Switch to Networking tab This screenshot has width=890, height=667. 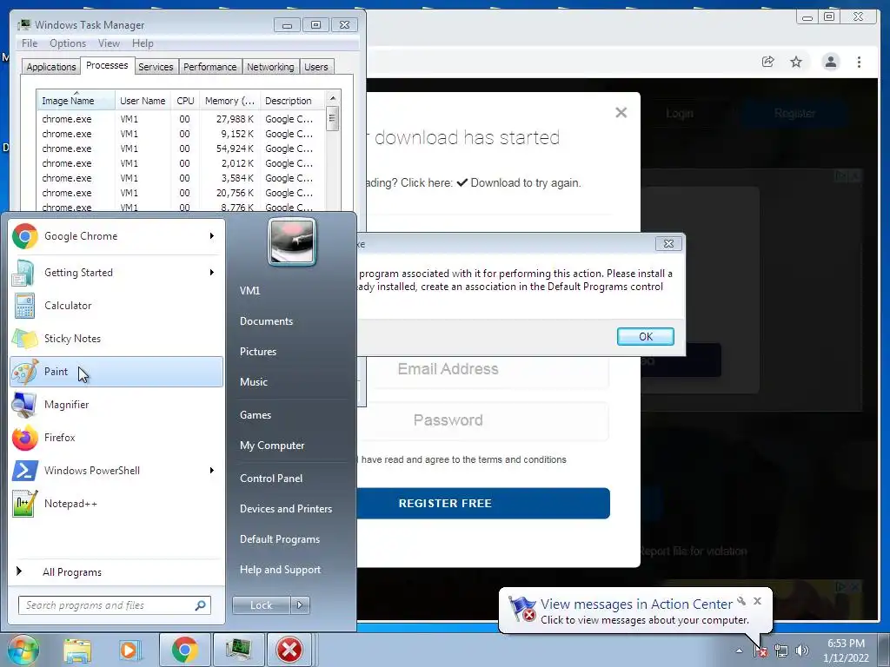[x=270, y=66]
